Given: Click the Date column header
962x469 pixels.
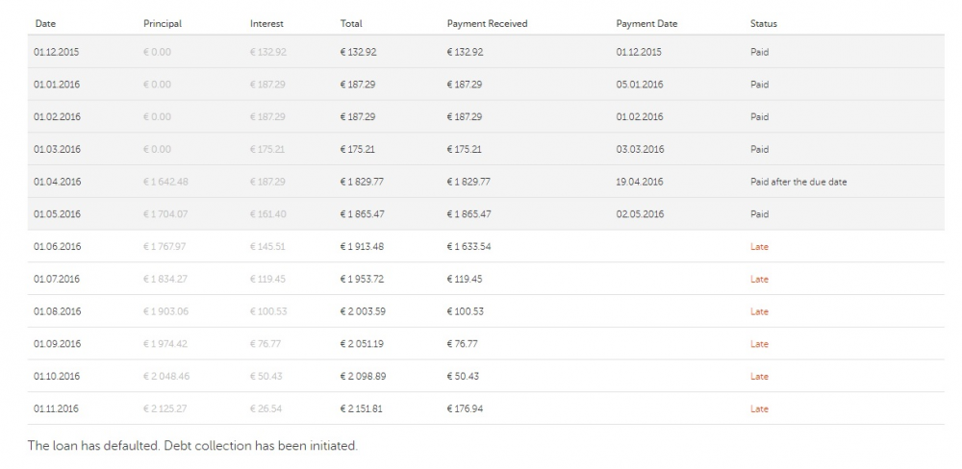Looking at the screenshot, I should pyautogui.click(x=44, y=23).
